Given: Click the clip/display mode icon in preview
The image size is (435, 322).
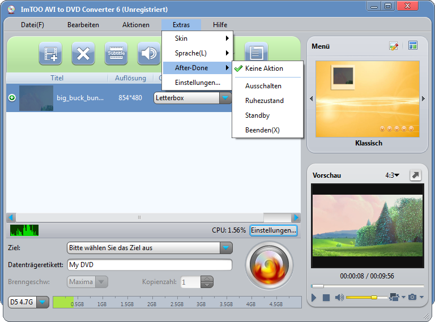Looking at the screenshot, I should 394,297.
